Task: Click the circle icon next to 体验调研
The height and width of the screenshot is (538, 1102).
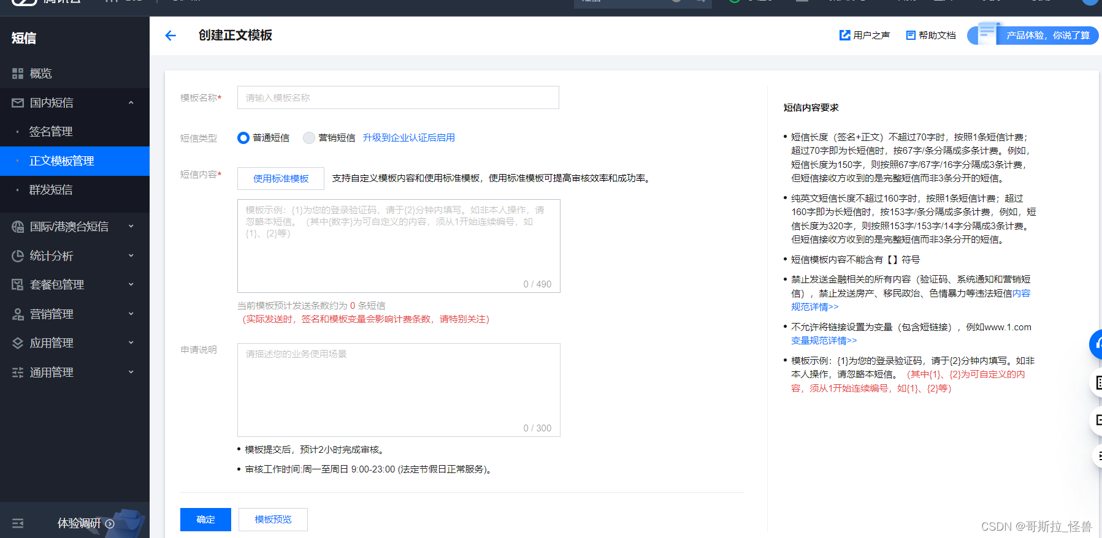Action: click(x=110, y=524)
